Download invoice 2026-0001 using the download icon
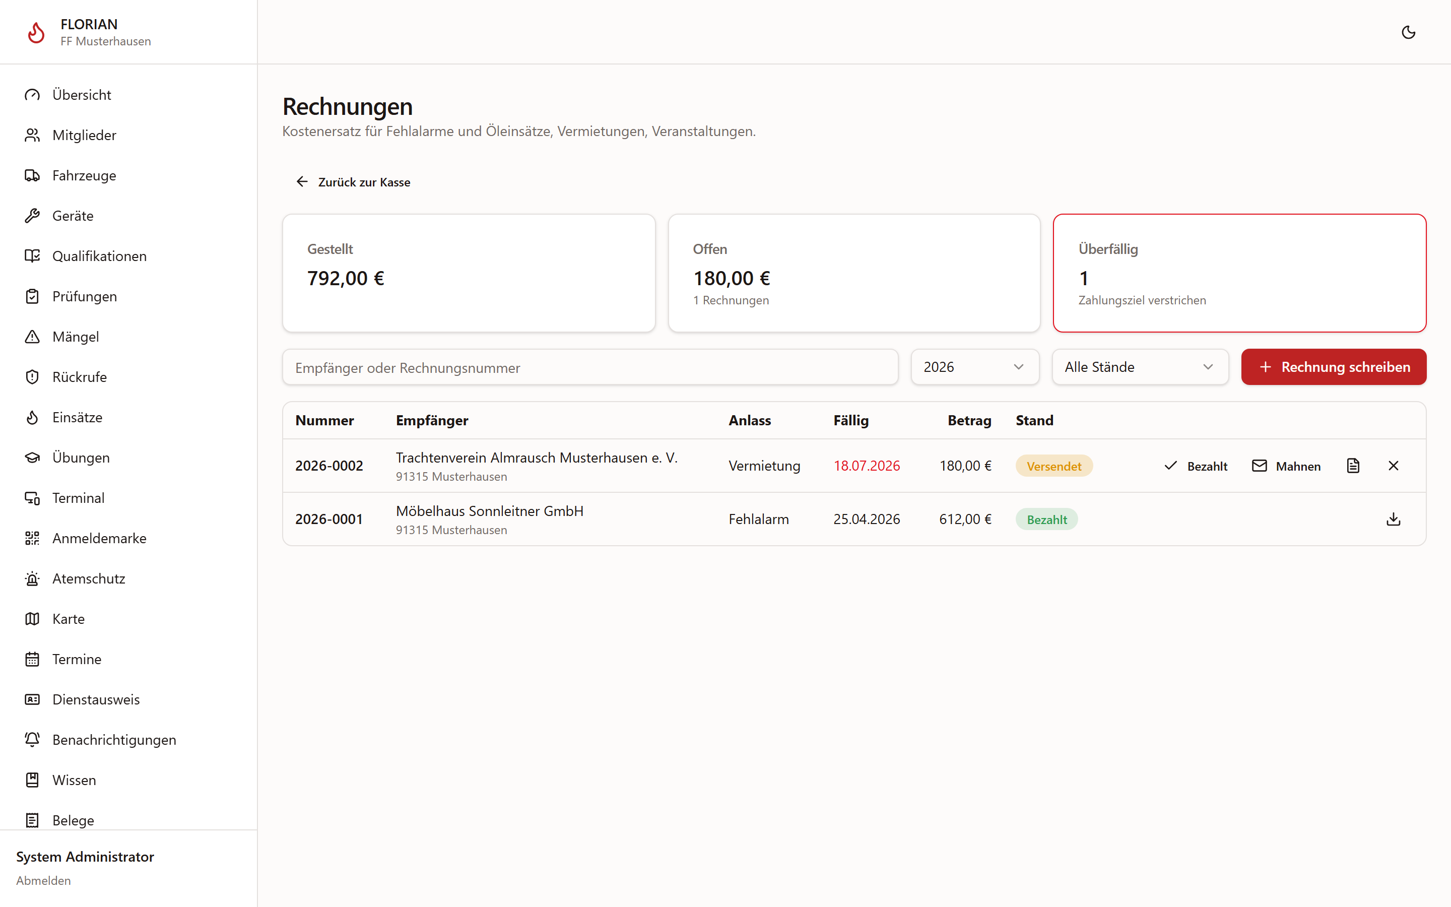The width and height of the screenshot is (1451, 907). click(1394, 519)
